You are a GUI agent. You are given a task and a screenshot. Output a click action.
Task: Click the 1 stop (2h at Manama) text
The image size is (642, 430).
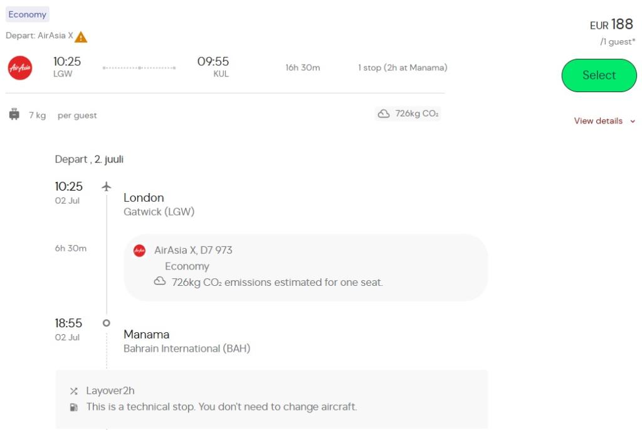click(403, 68)
